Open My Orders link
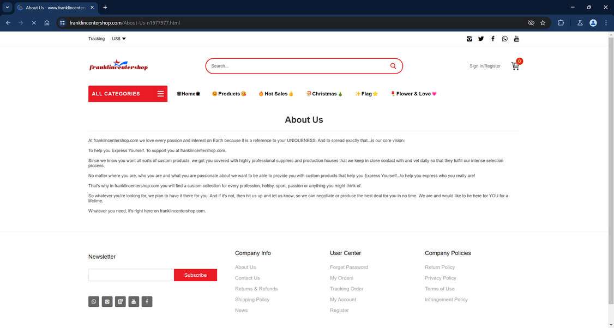 tap(341, 278)
